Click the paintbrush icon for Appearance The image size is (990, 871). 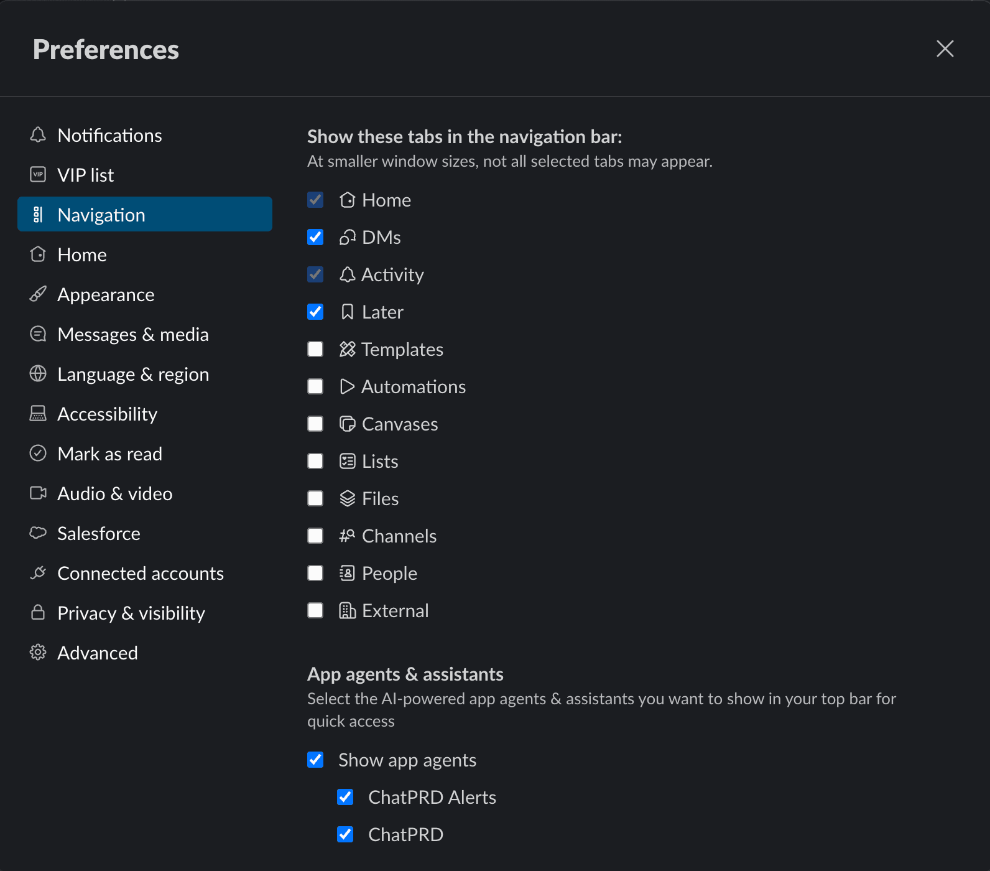tap(38, 294)
